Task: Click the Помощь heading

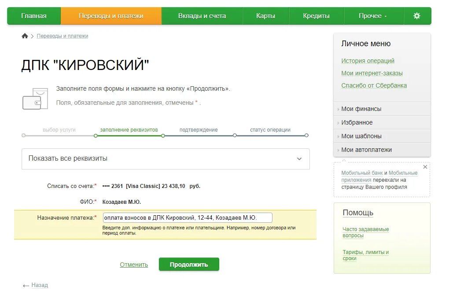Action: click(358, 213)
